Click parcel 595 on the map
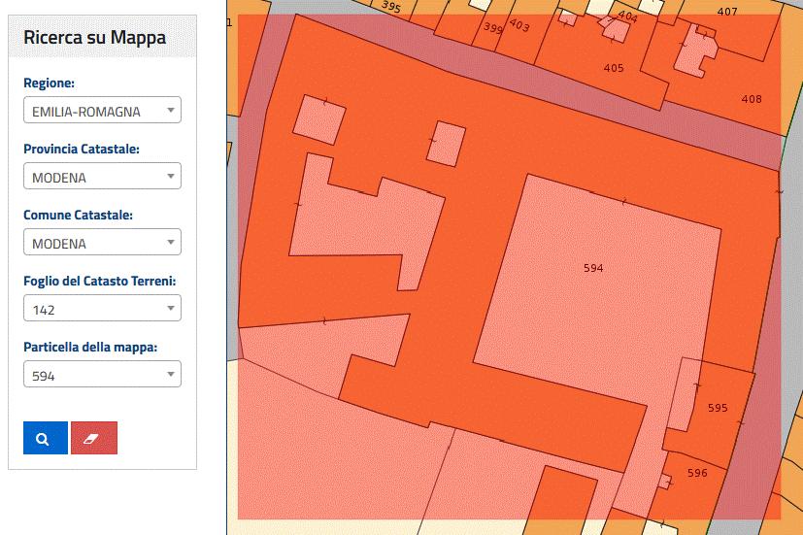This screenshot has height=535, width=803. tap(718, 408)
